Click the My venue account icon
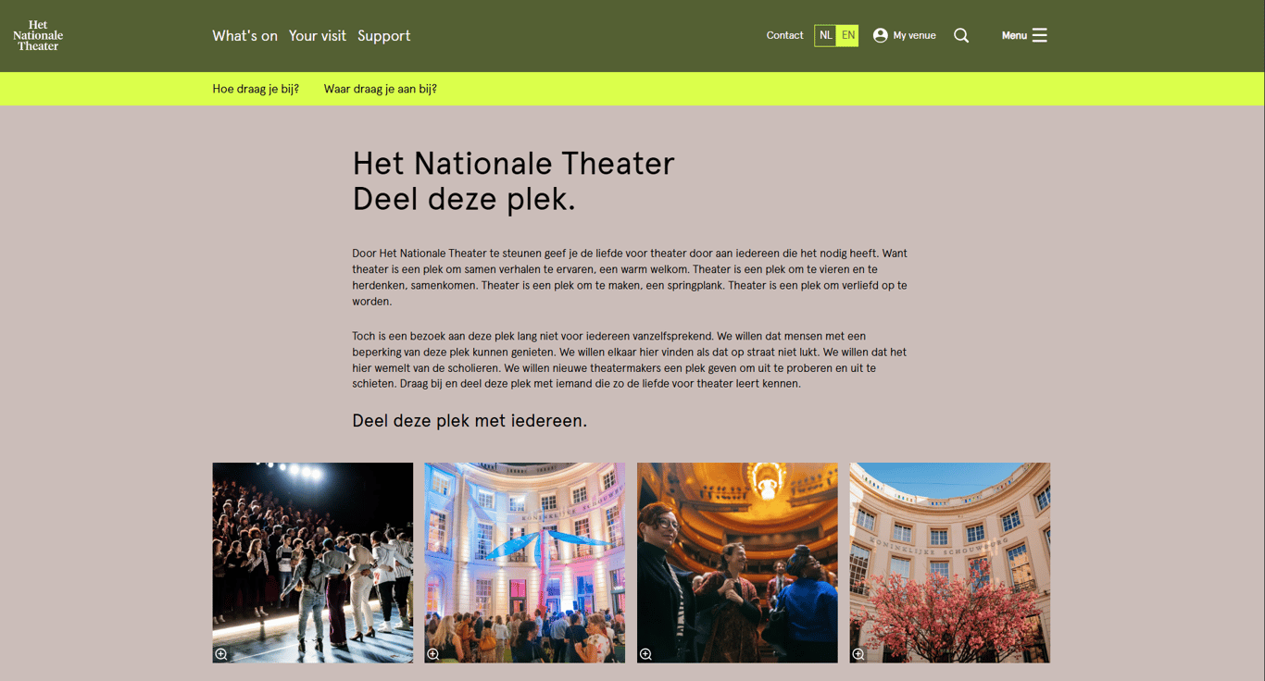The image size is (1265, 681). coord(880,35)
